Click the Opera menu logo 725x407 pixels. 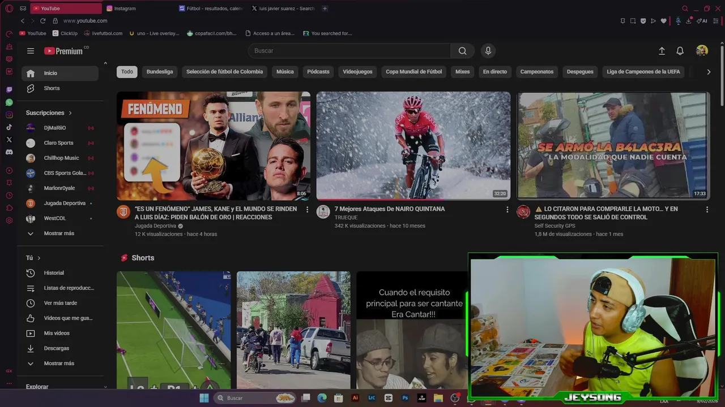click(9, 8)
